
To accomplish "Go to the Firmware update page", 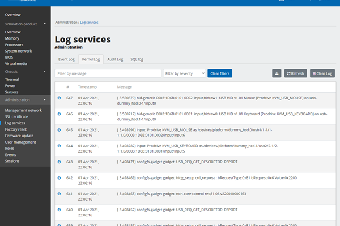I will pyautogui.click(x=19, y=136).
